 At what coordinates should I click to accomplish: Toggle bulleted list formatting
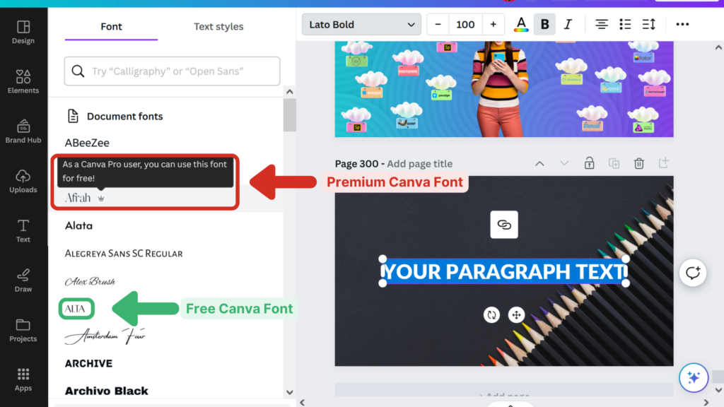(x=625, y=25)
